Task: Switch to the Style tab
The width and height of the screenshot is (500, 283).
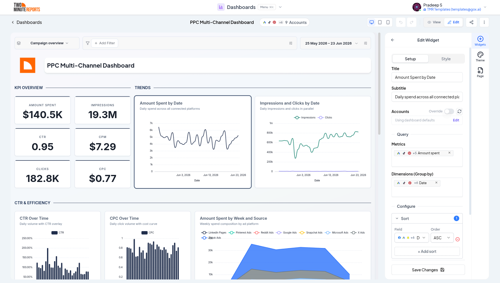Action: (x=446, y=59)
